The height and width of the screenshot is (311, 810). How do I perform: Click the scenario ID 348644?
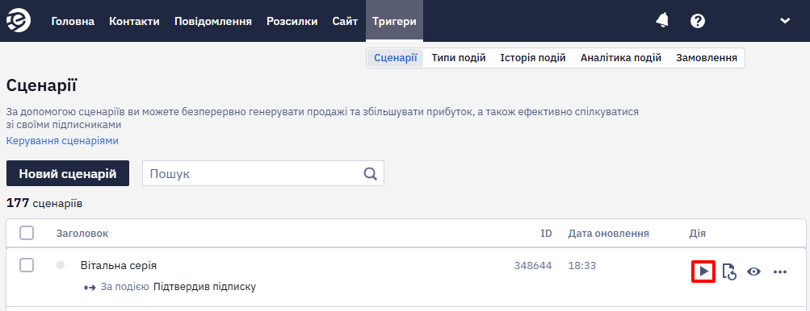pos(532,266)
